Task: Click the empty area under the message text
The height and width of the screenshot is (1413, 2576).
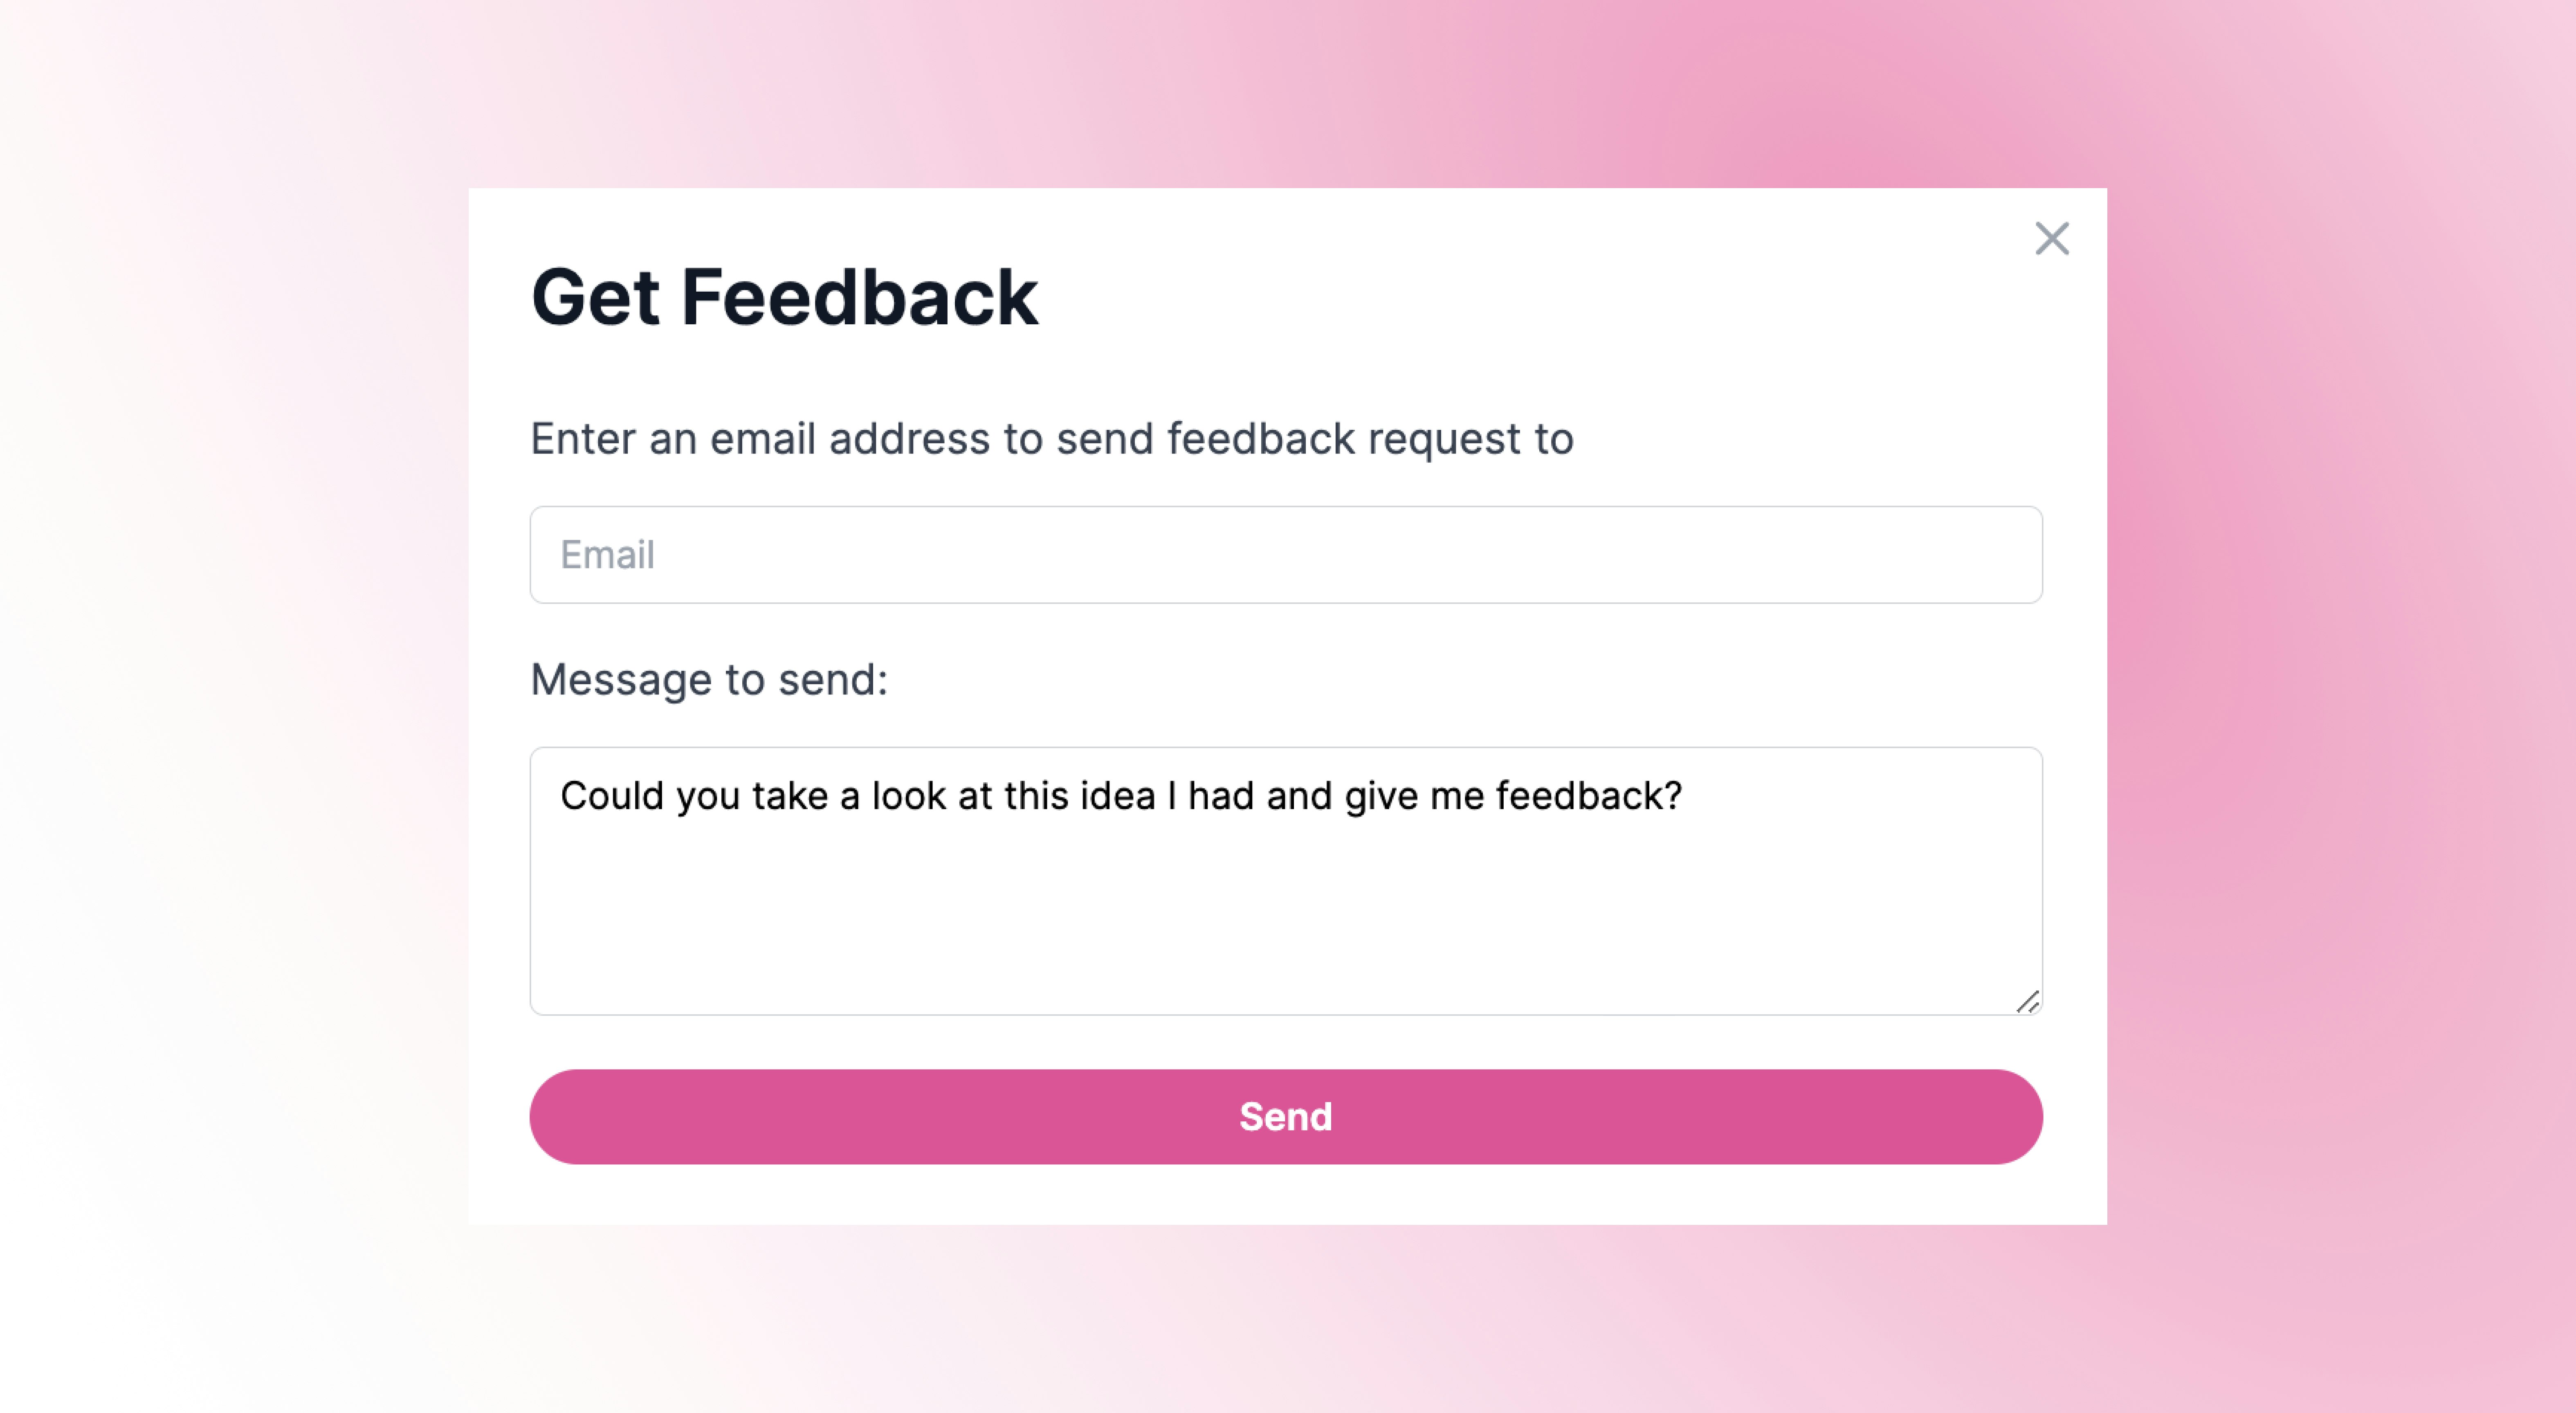Action: coord(1286,920)
